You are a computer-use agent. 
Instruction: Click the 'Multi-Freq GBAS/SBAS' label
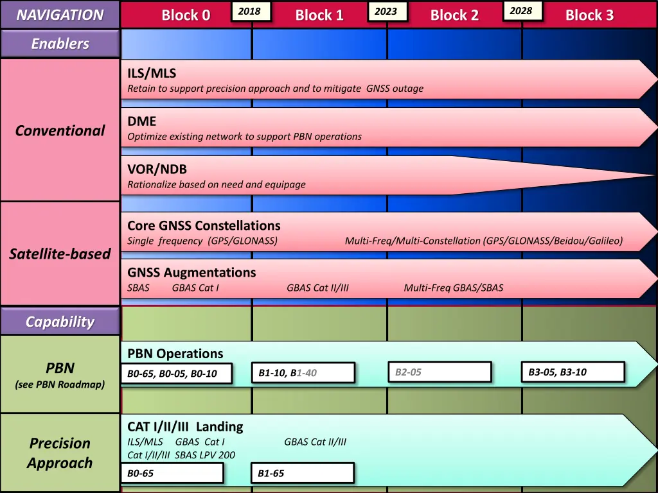pyautogui.click(x=454, y=288)
